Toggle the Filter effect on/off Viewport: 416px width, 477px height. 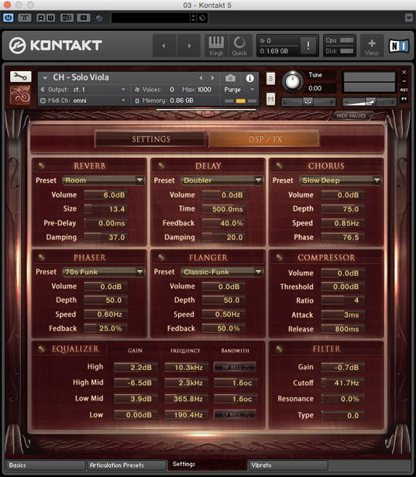pos(279,348)
